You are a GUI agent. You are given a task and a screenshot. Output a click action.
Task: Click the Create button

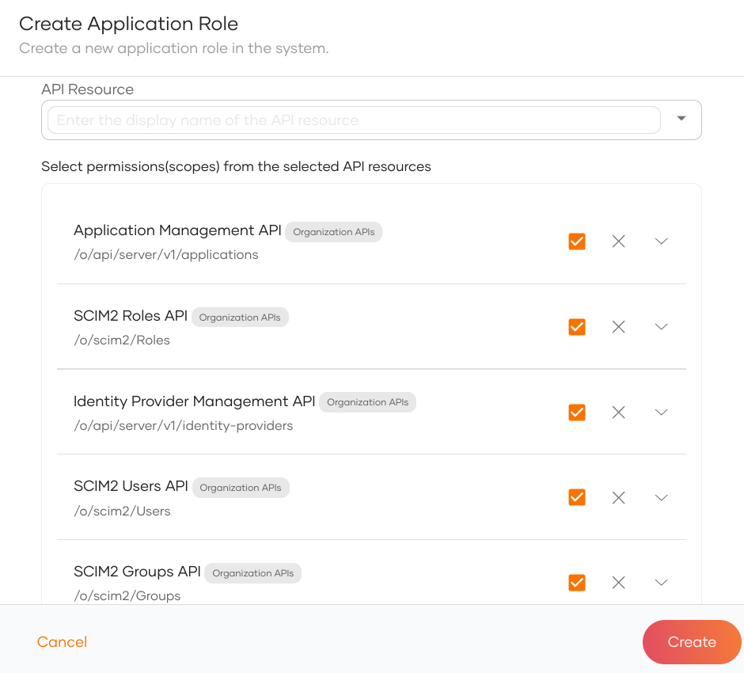(x=692, y=642)
